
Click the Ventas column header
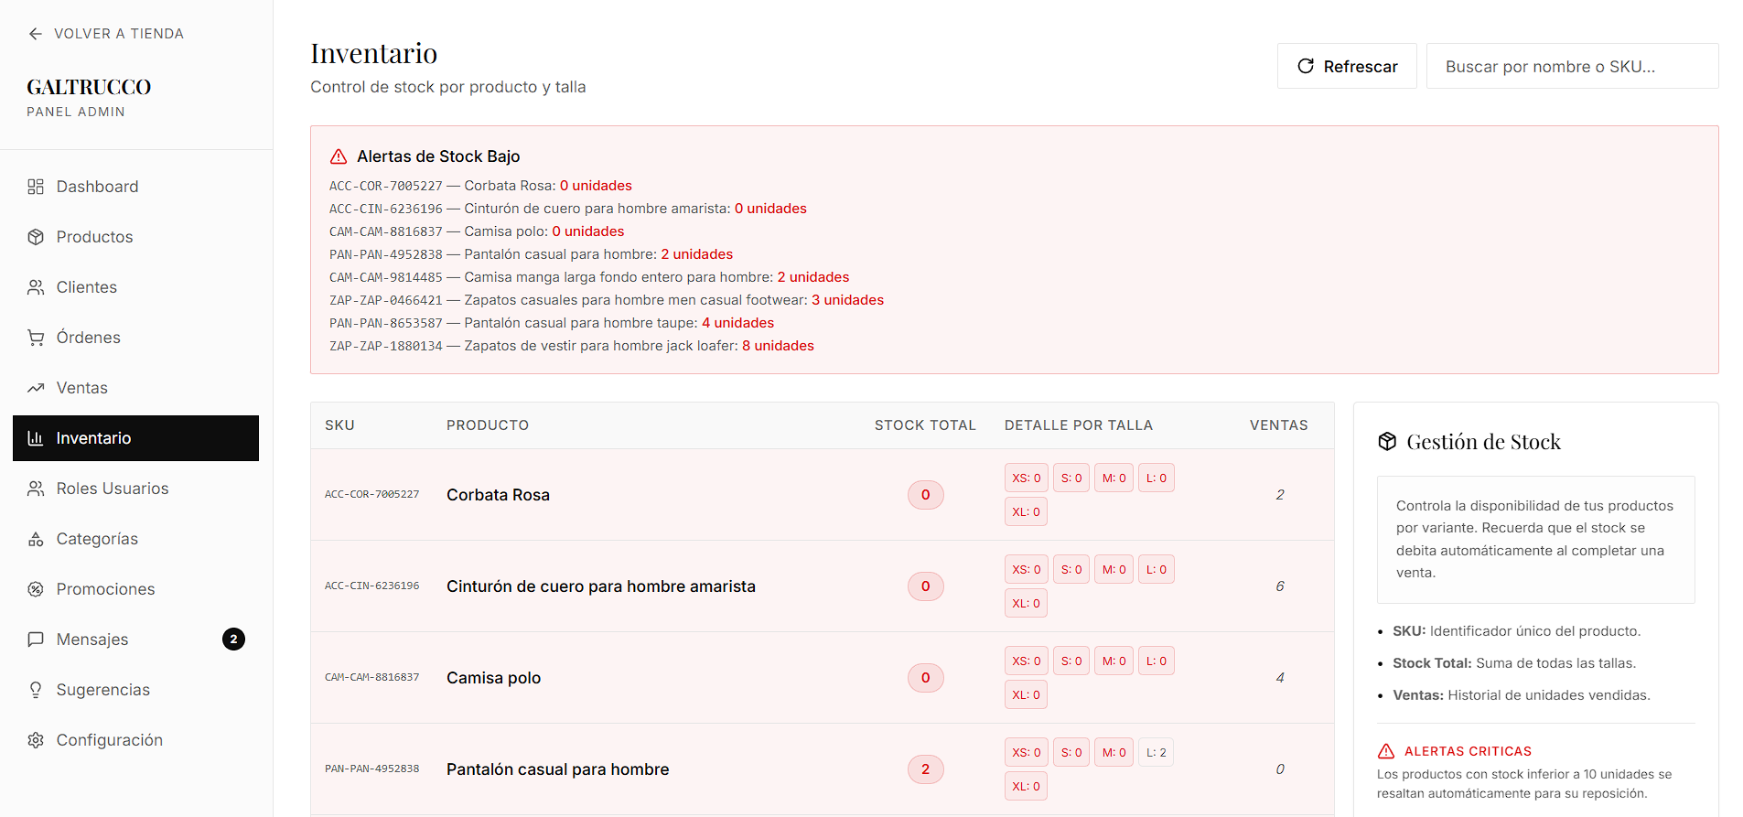(1278, 425)
